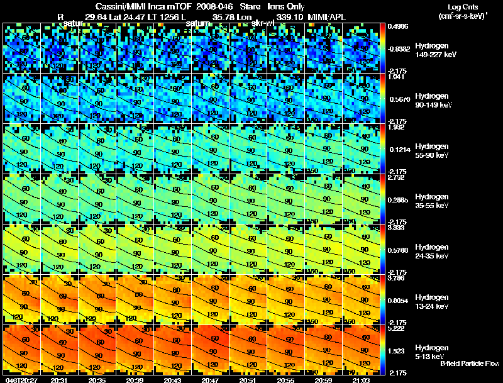Click the colorbar beside Hydrogen 24-35 keV
This screenshot has height=383, width=503.
coord(382,250)
